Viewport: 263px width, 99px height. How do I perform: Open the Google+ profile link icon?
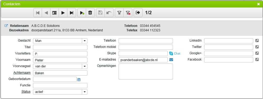pos(257,53)
